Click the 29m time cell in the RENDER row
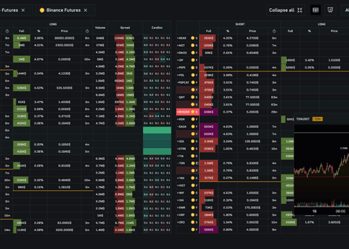 coord(274,112)
